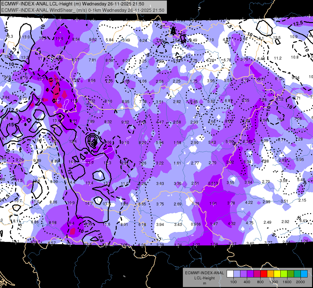The width and height of the screenshot is (313, 288).
Task: Click the grid value '4.75'
Action: [x=249, y=223]
